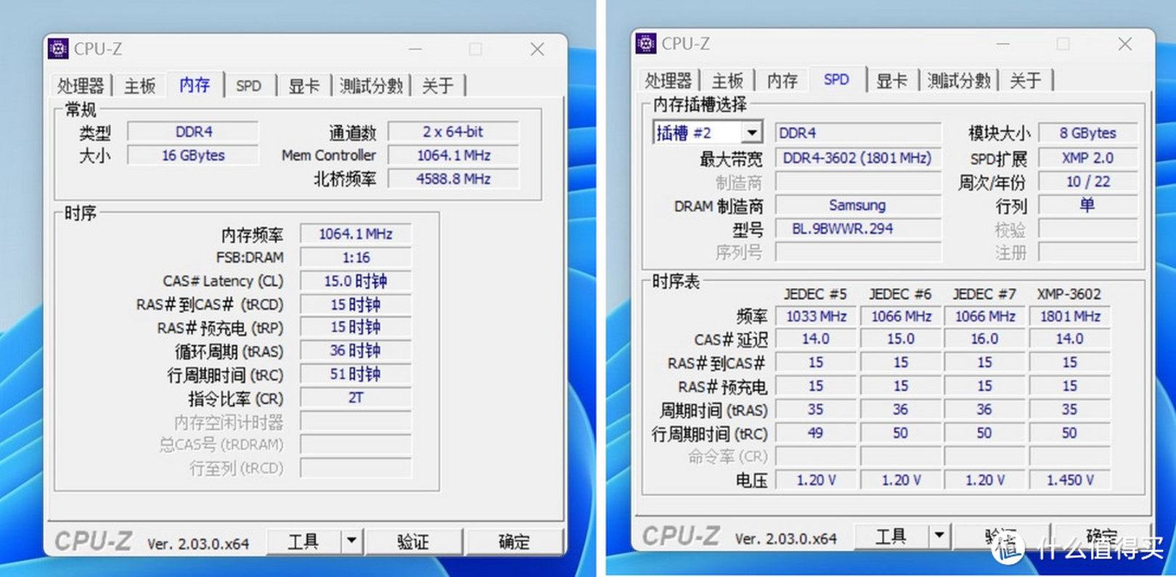
Task: Click the 单 rank value field
Action: (x=1087, y=205)
